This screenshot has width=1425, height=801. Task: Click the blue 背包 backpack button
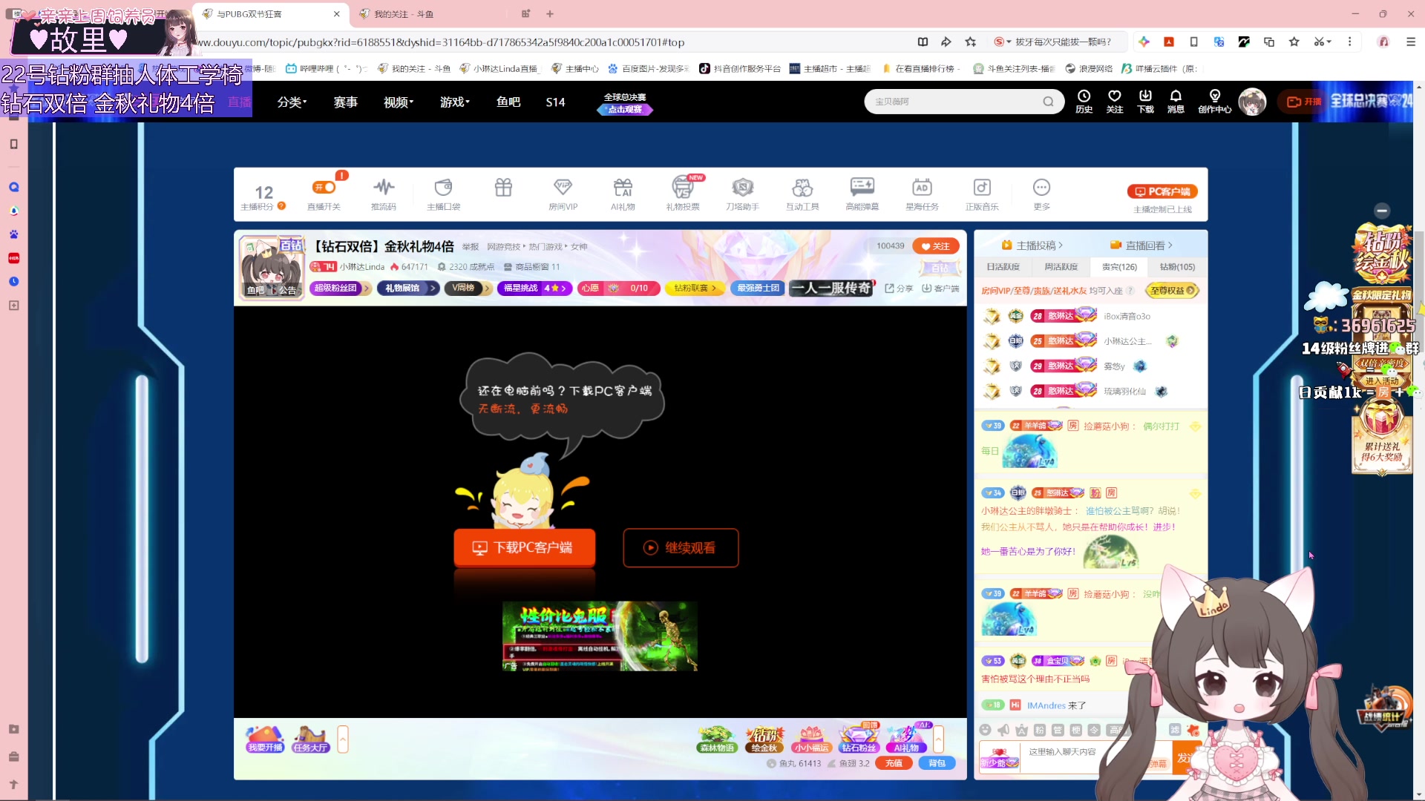[x=937, y=763]
